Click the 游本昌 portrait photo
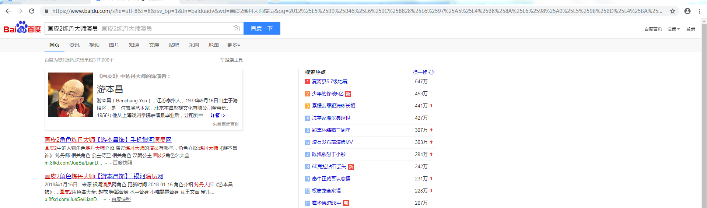This screenshot has height=208, width=707. (x=70, y=95)
